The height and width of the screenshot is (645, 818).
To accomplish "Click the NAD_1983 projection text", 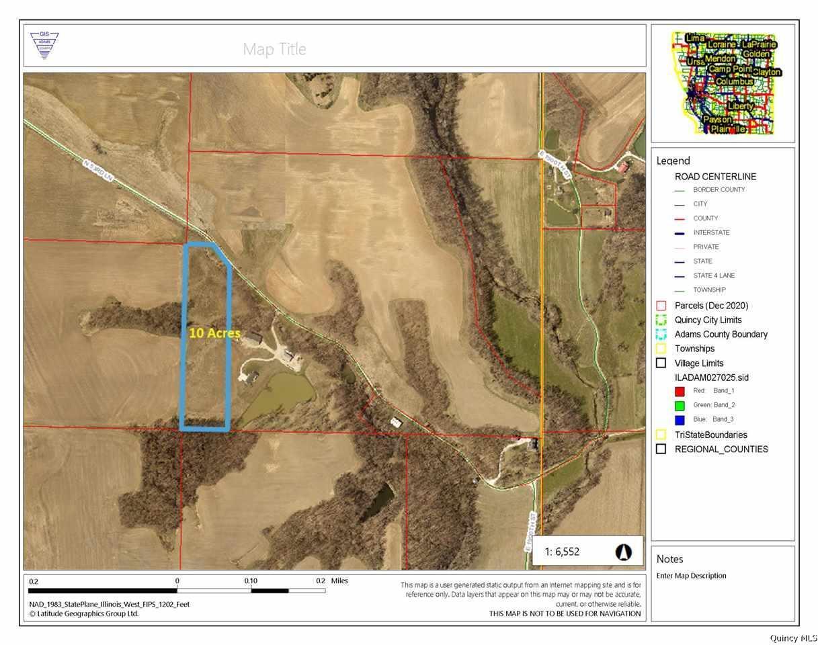I will click(109, 604).
